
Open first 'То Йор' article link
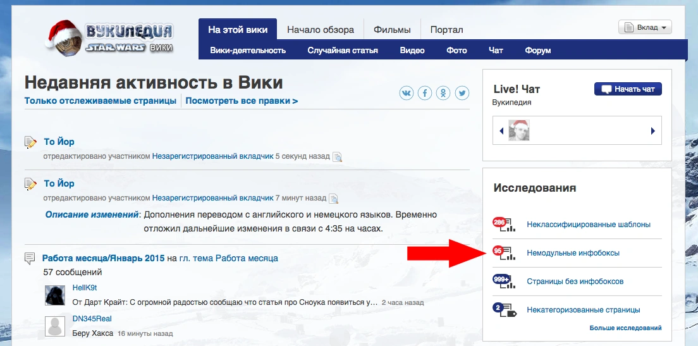click(x=59, y=142)
